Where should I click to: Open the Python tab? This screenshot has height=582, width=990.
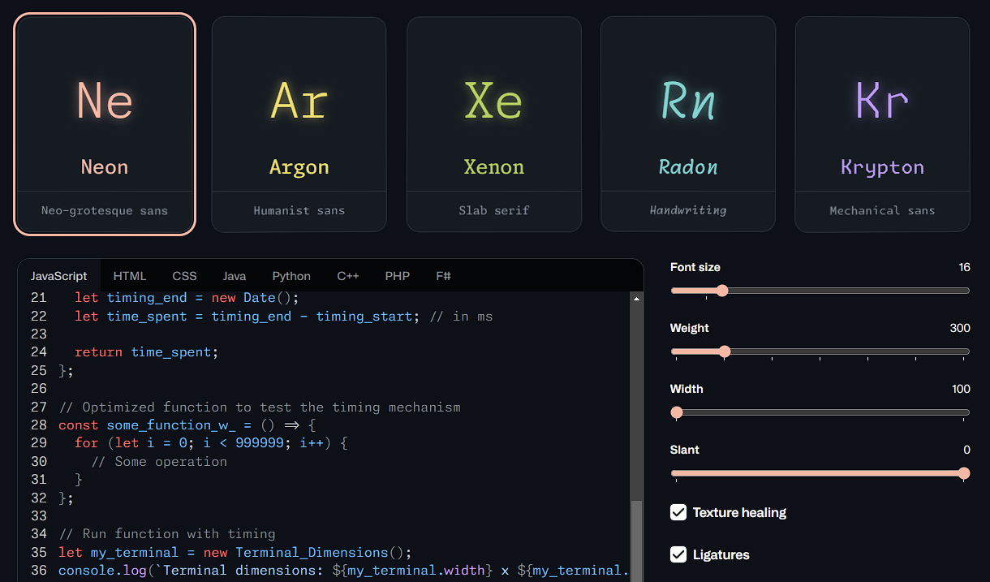pos(291,276)
